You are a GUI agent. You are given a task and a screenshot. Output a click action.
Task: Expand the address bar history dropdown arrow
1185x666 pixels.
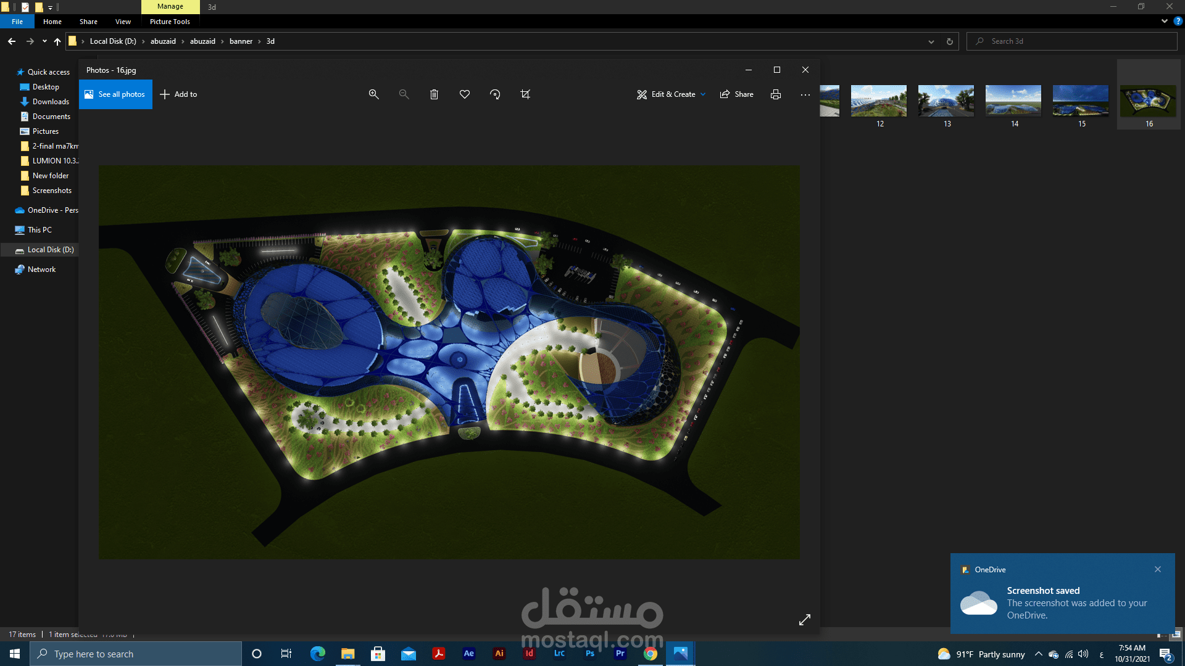click(931, 41)
